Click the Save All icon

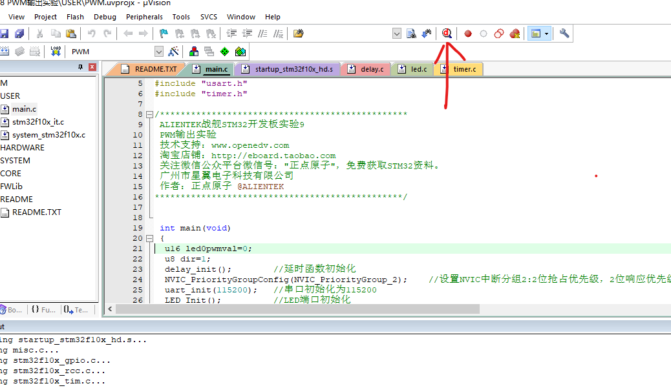click(x=19, y=34)
